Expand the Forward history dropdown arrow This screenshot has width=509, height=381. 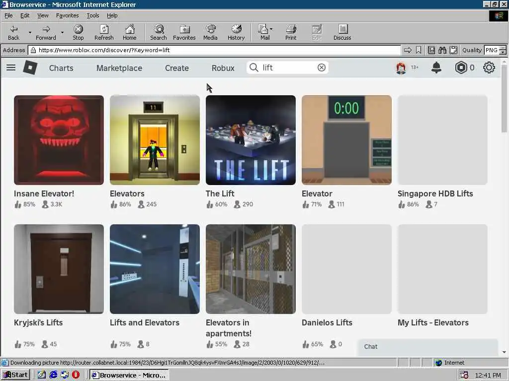(62, 33)
